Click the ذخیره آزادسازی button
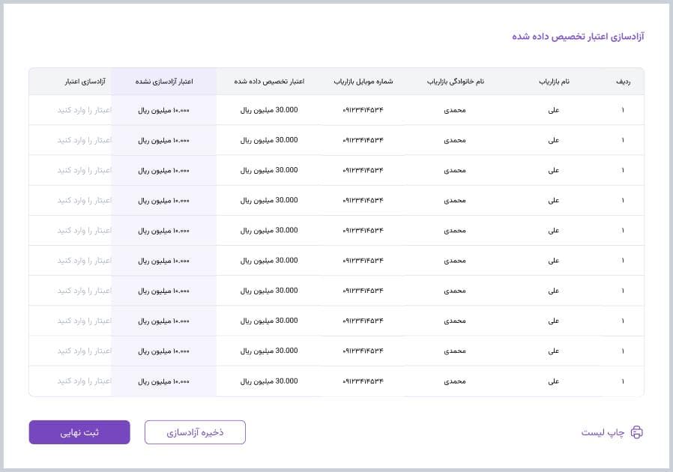673x472 pixels. (196, 432)
